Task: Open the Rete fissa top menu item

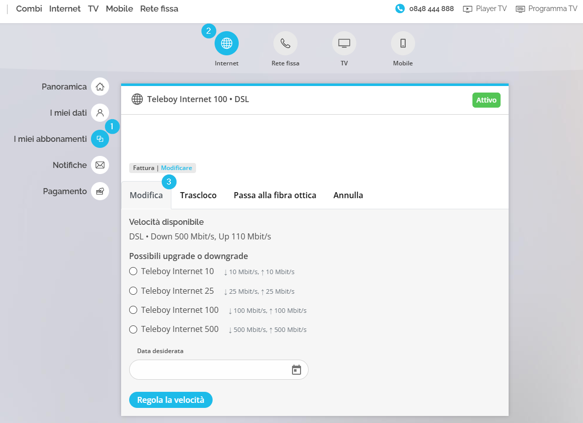Action: [159, 9]
